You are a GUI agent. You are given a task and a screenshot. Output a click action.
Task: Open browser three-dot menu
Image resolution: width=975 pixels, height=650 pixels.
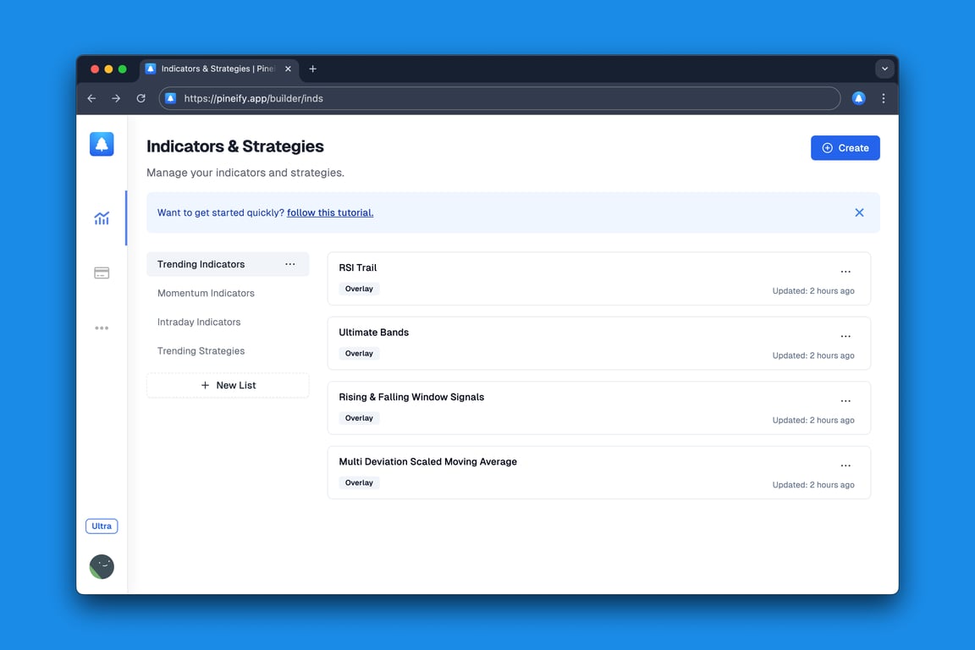click(884, 98)
